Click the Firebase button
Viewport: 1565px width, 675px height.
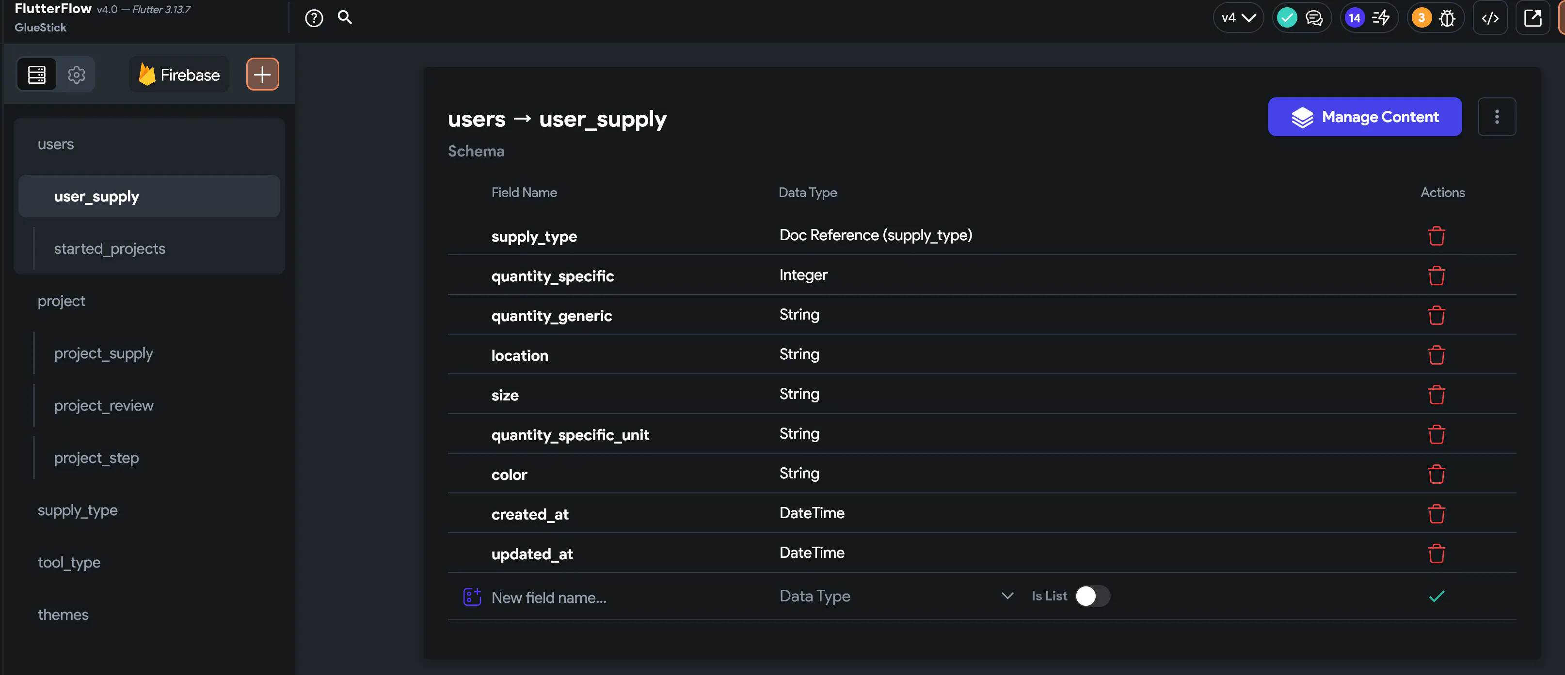178,75
